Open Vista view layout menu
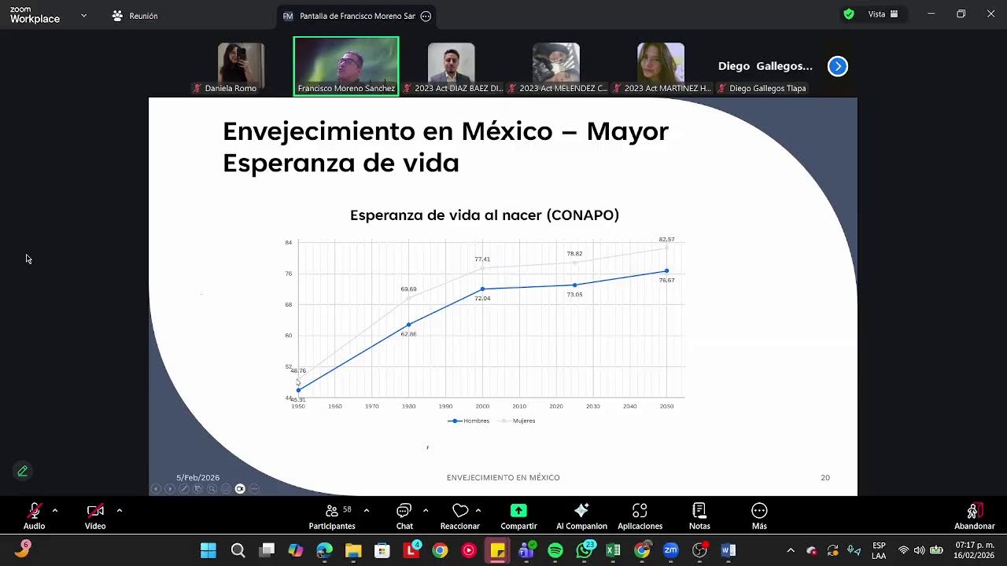 tap(883, 14)
